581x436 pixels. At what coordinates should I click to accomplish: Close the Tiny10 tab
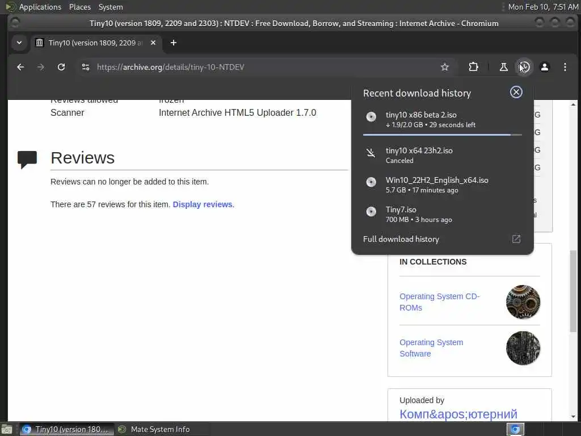[x=153, y=43]
